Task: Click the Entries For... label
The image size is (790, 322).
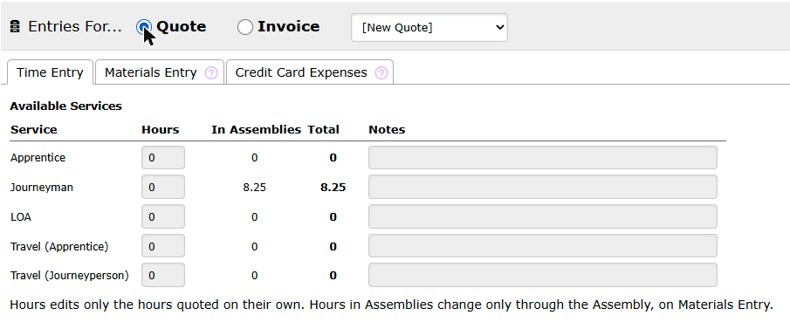Action: tap(75, 27)
